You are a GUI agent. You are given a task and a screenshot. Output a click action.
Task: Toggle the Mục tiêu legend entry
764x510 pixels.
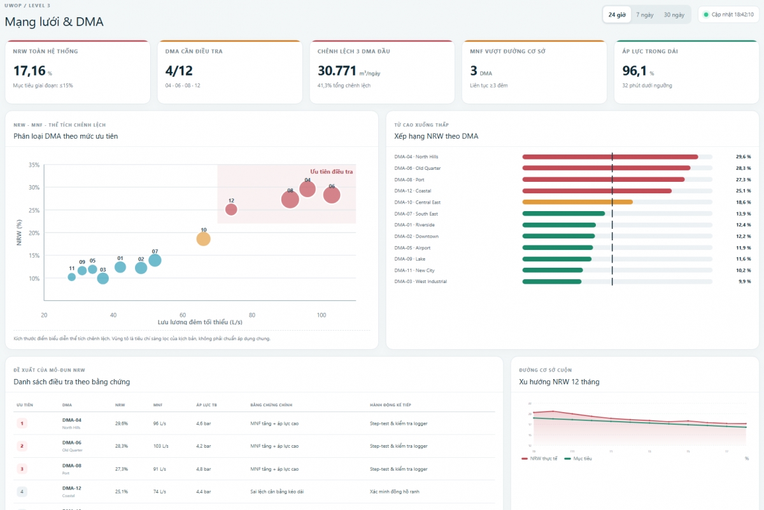(x=577, y=458)
